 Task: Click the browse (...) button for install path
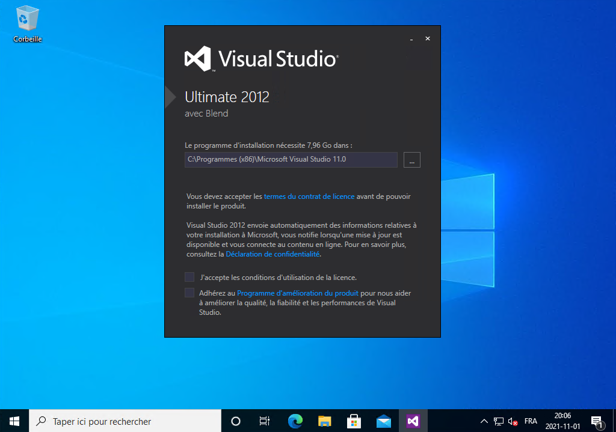tap(412, 160)
